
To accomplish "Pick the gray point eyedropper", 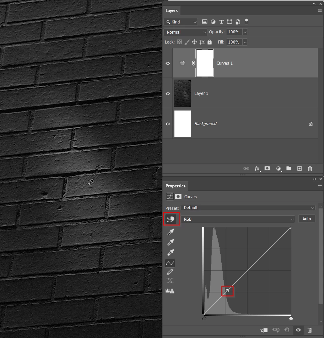I will [x=171, y=242].
